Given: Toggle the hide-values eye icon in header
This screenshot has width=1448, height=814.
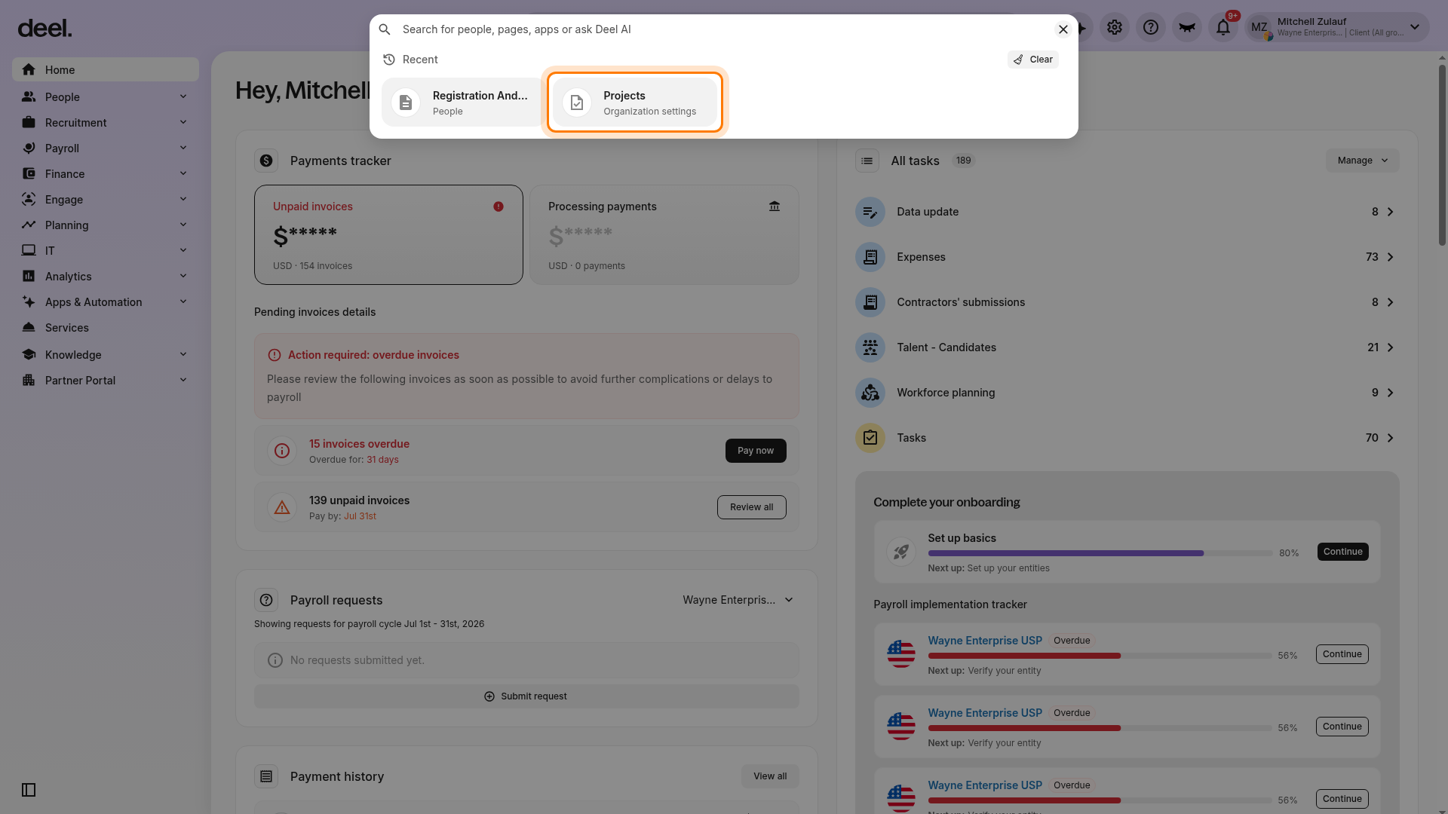Looking at the screenshot, I should (x=1187, y=28).
